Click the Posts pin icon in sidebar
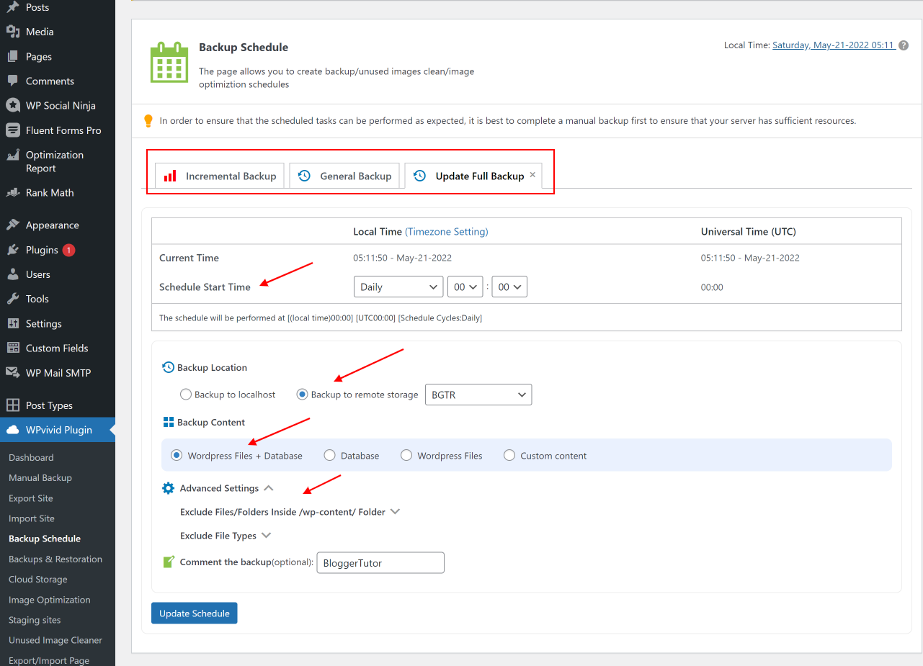 click(x=13, y=7)
